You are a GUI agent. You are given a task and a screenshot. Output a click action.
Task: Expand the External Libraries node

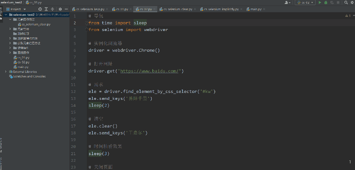(x=6, y=71)
